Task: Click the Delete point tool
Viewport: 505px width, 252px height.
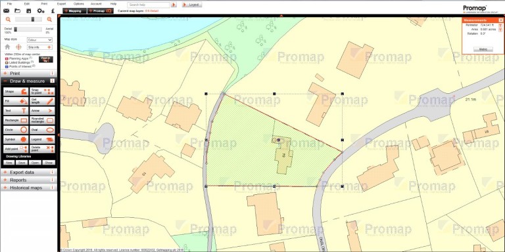Action: tap(42, 149)
